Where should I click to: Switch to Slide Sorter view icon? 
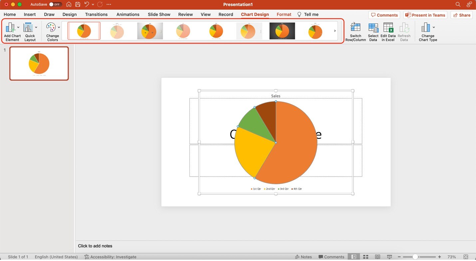(365, 257)
